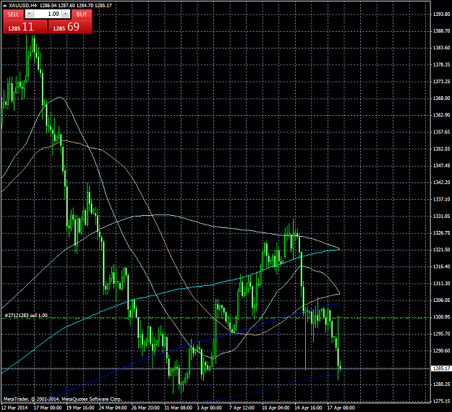
Task: Click the 17 Apr 08:00 time axis label
Action: click(341, 408)
